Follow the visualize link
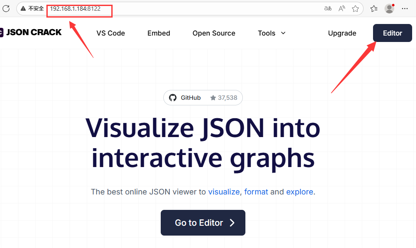416x248 pixels. point(224,192)
